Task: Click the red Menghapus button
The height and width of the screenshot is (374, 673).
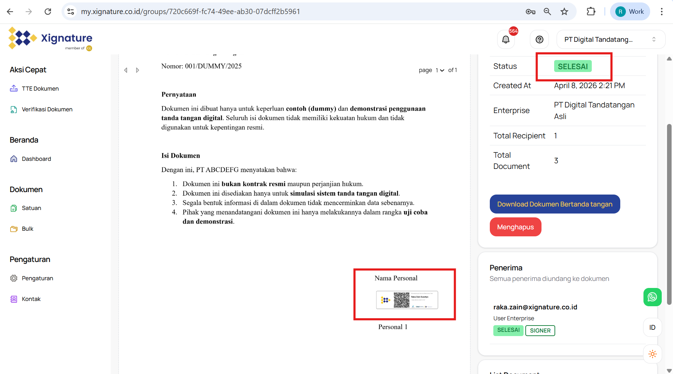Action: (x=515, y=227)
